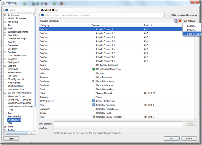
Task: Click the Analyzer Preferences magnifier icon
Action: tap(93, 101)
